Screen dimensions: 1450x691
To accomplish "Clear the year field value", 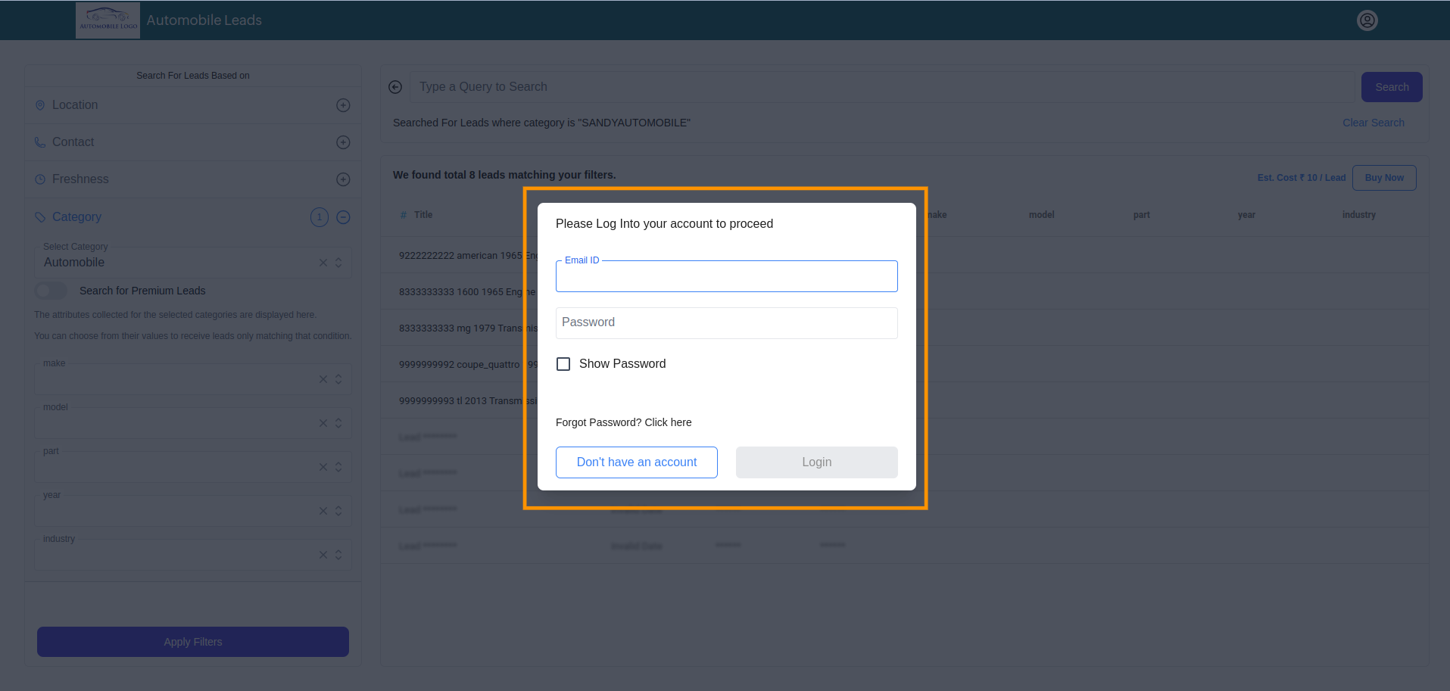I will tap(323, 511).
